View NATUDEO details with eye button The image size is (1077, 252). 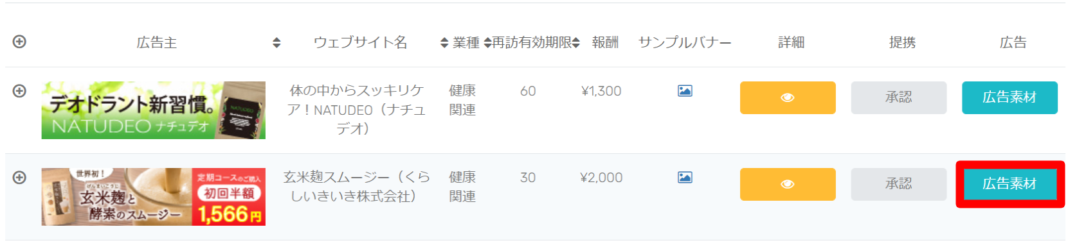click(788, 97)
